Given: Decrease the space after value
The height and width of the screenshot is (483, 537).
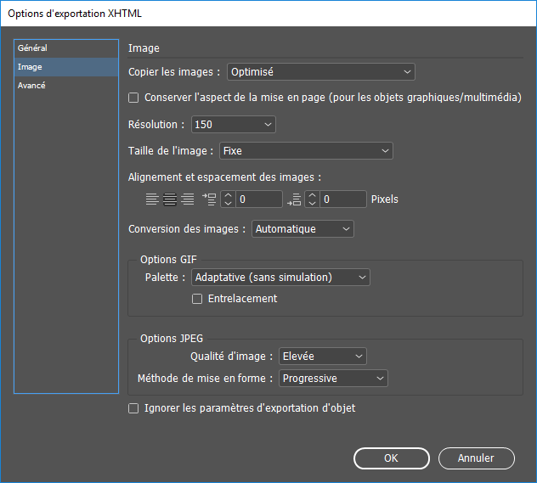Looking at the screenshot, I should [312, 203].
